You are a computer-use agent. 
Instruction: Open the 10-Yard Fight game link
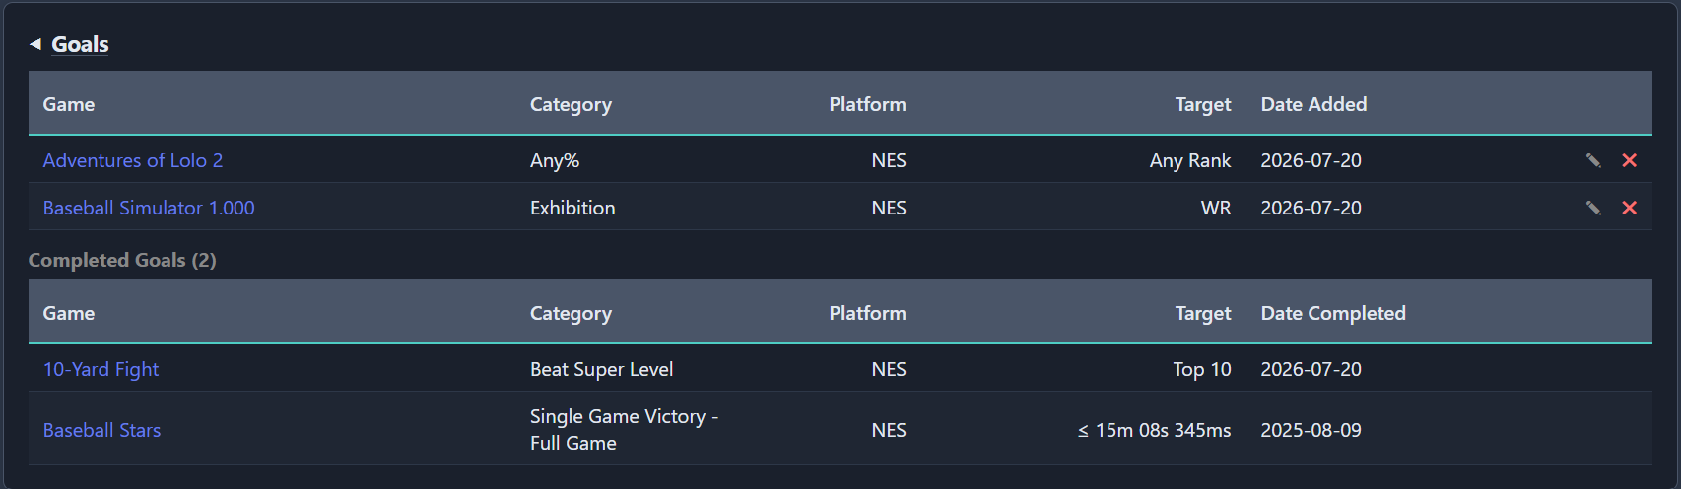[101, 369]
